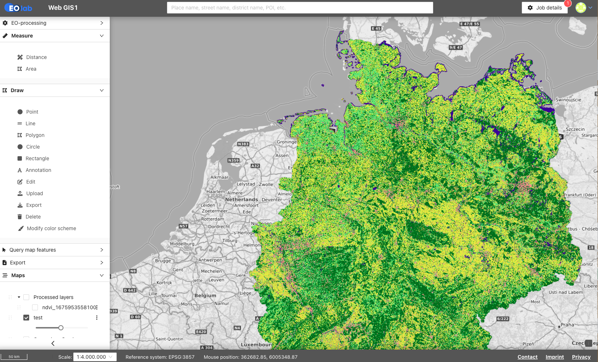This screenshot has width=598, height=362.
Task: Uncheck the test layer checkbox
Action: point(26,318)
